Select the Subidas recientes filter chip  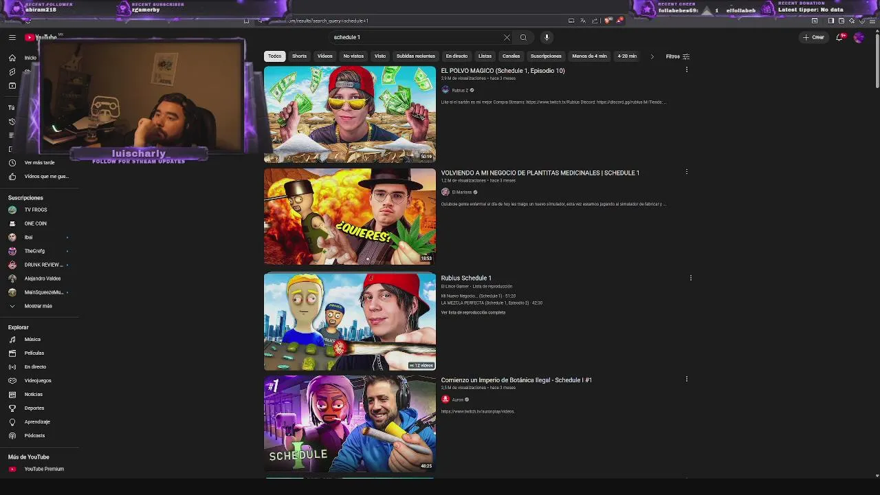point(416,56)
